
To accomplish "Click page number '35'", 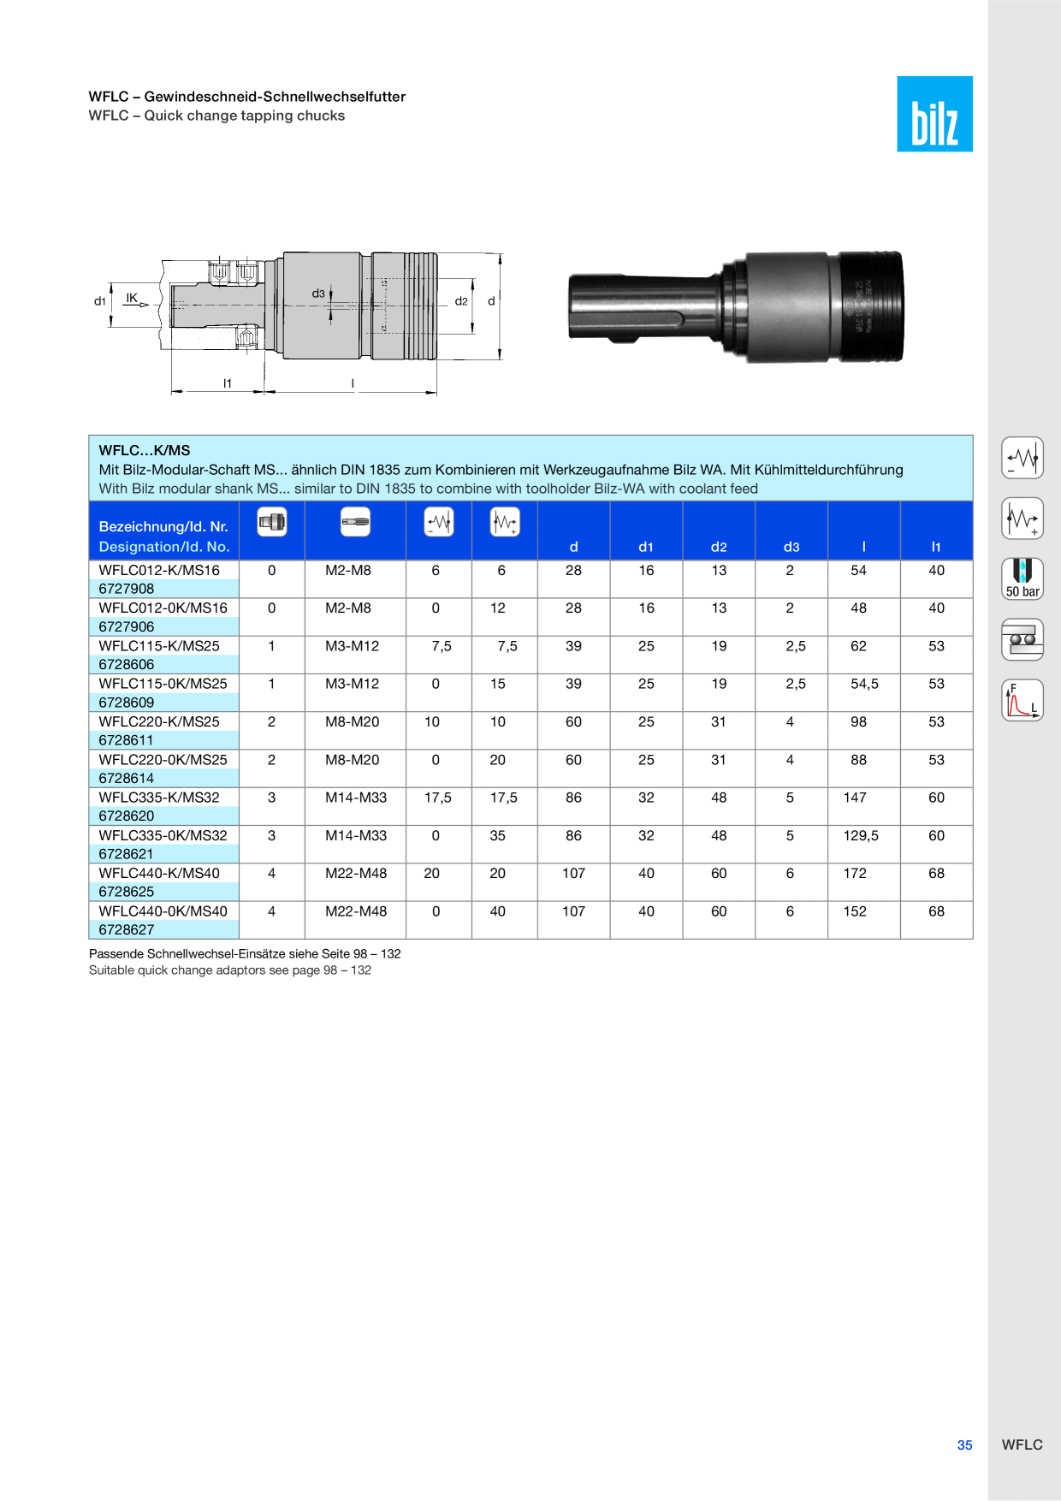I will [964, 1445].
